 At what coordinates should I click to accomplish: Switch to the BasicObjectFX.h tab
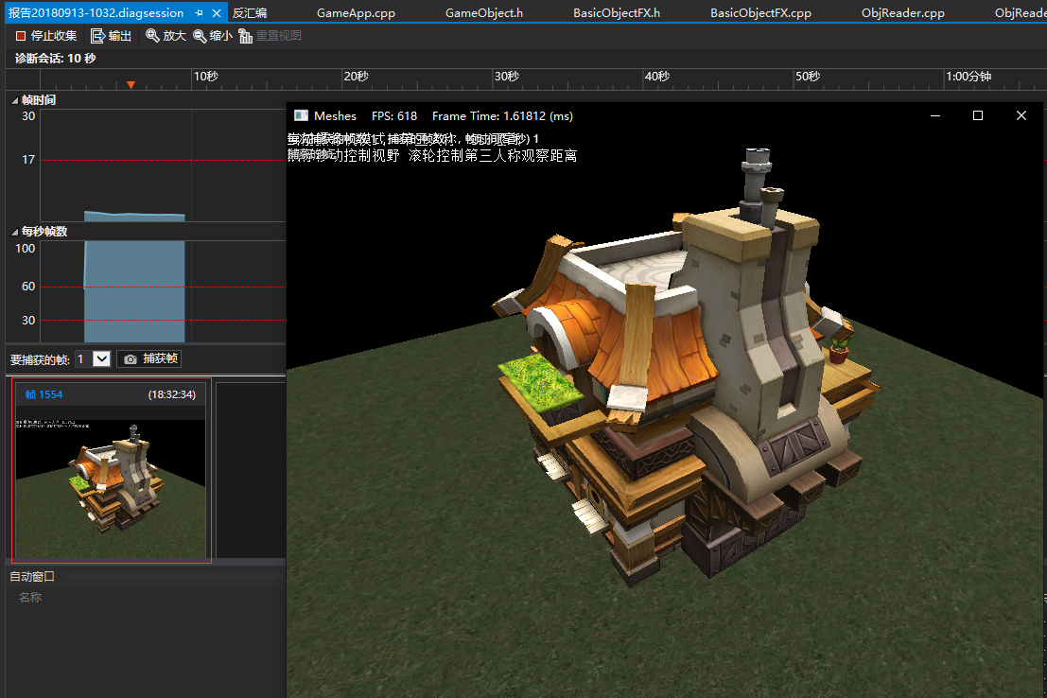click(617, 12)
